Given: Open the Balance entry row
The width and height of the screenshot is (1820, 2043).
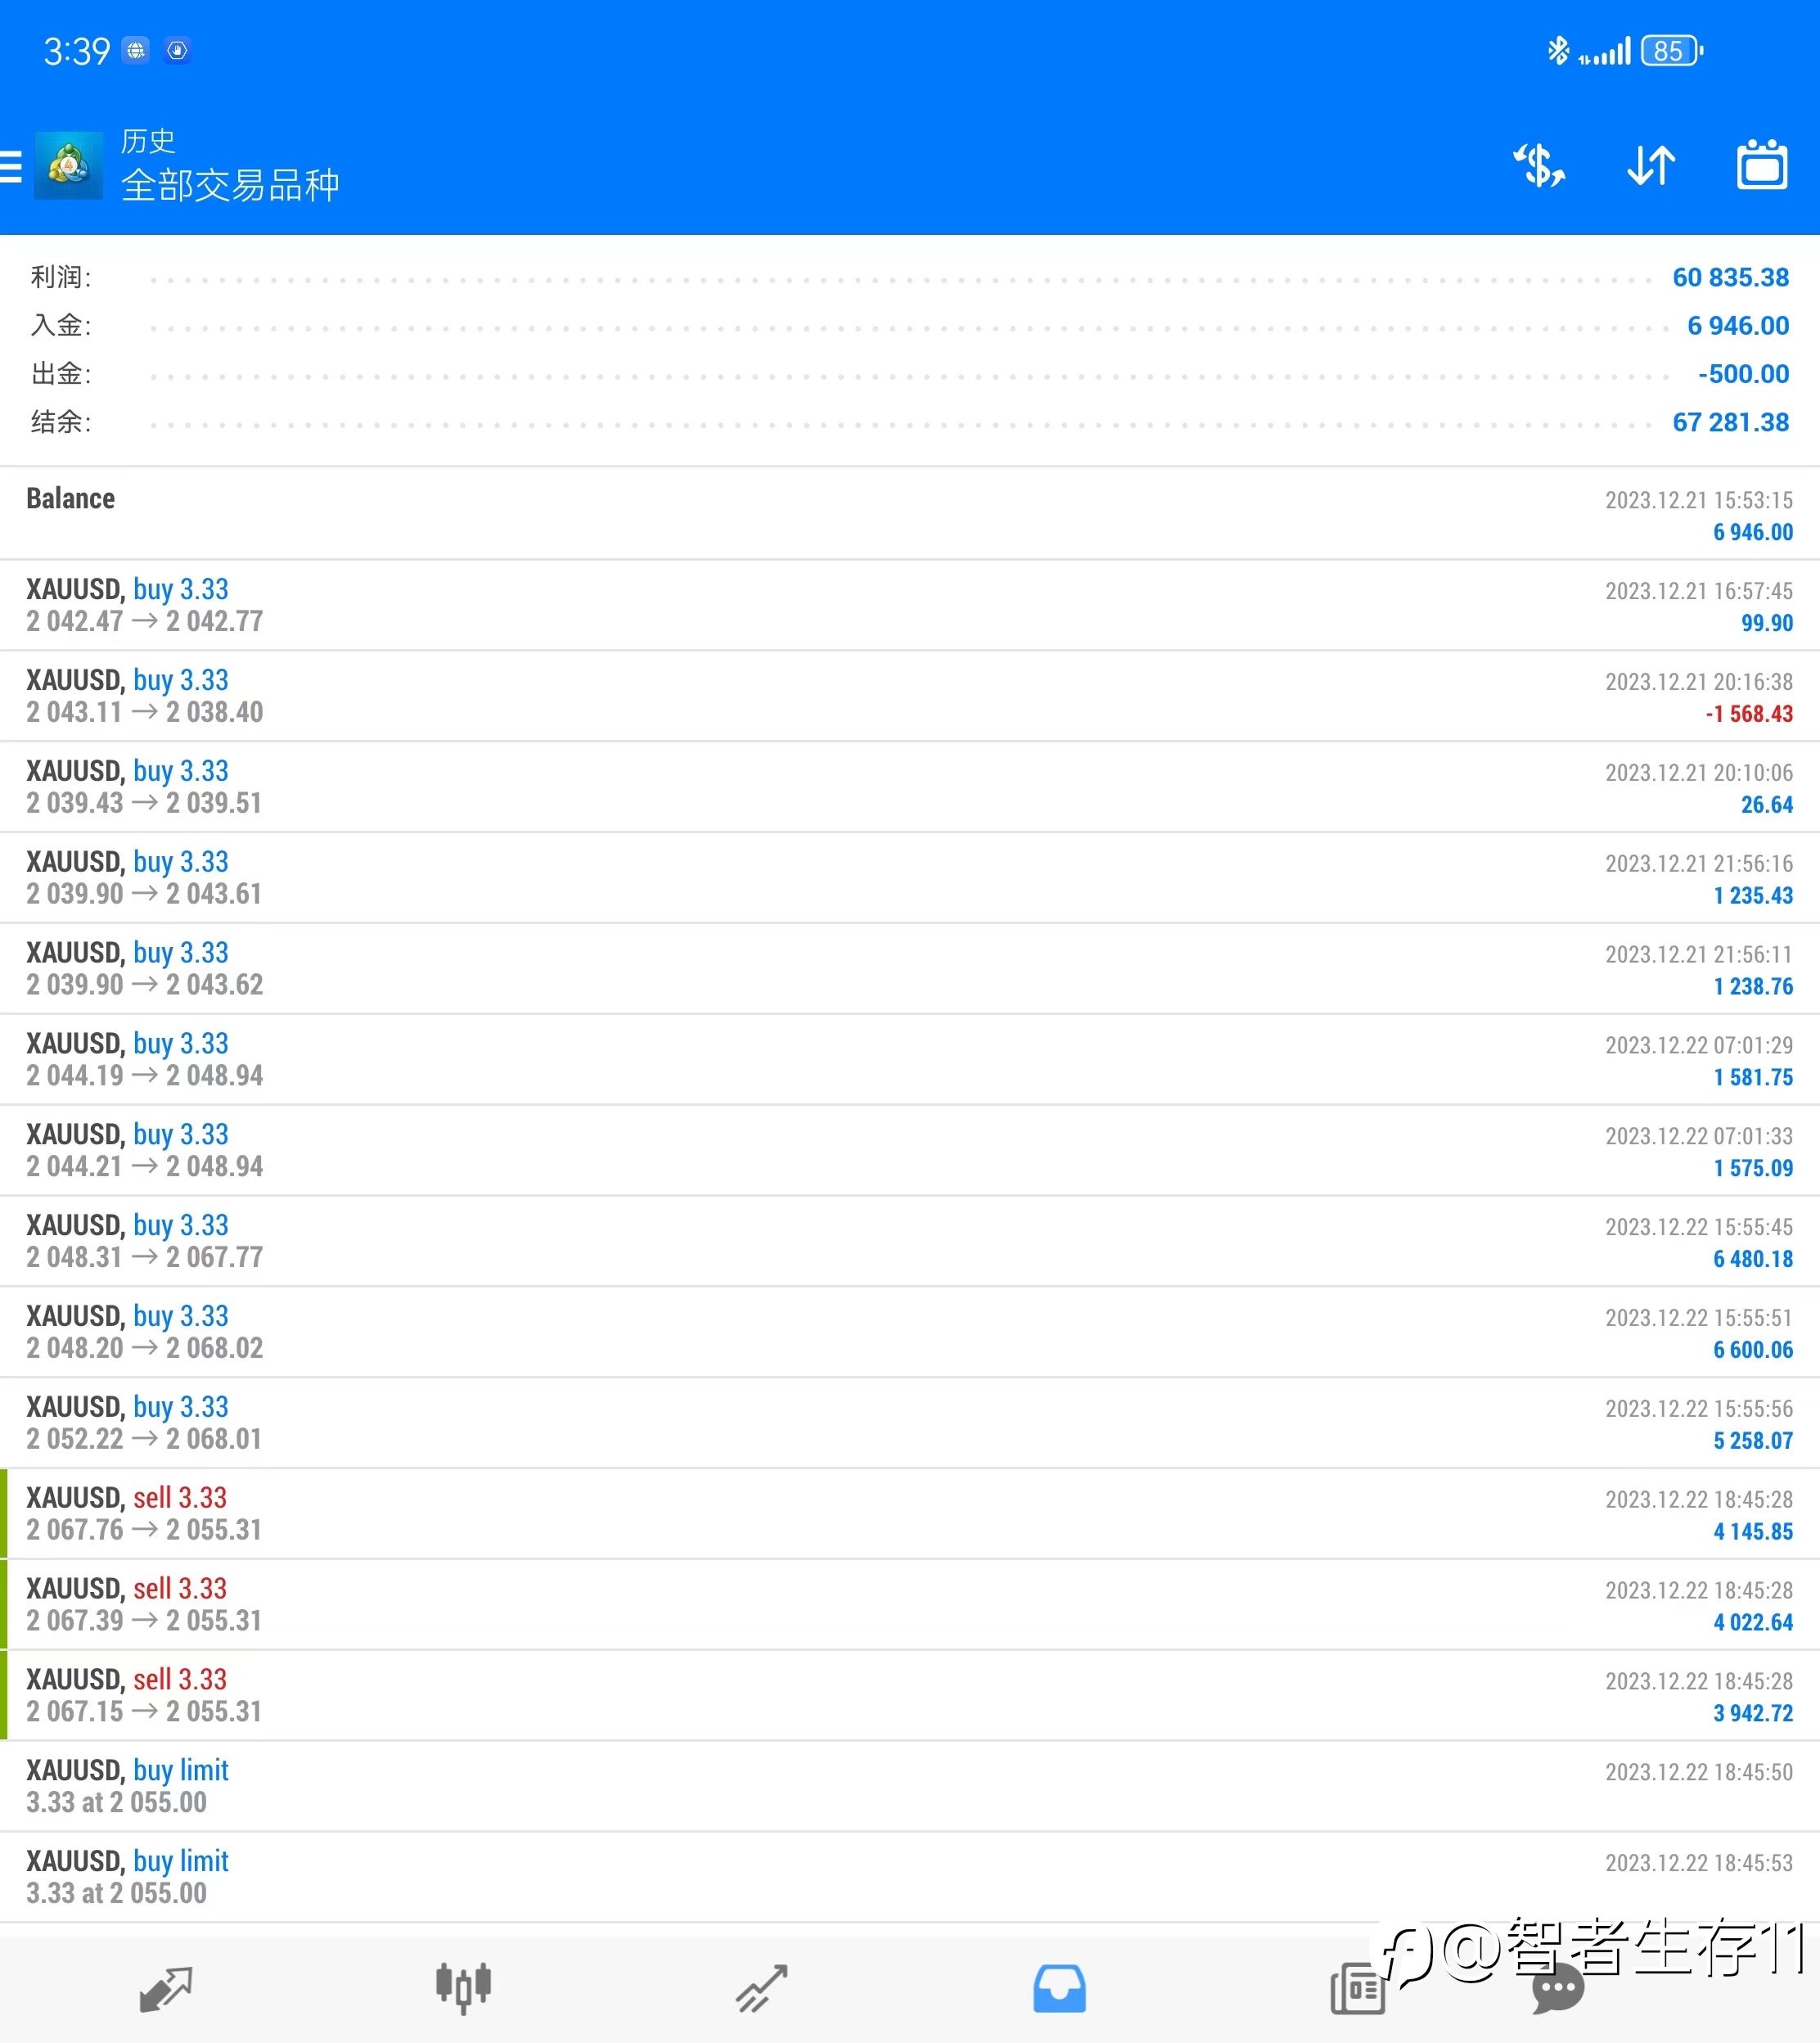Looking at the screenshot, I should point(910,513).
